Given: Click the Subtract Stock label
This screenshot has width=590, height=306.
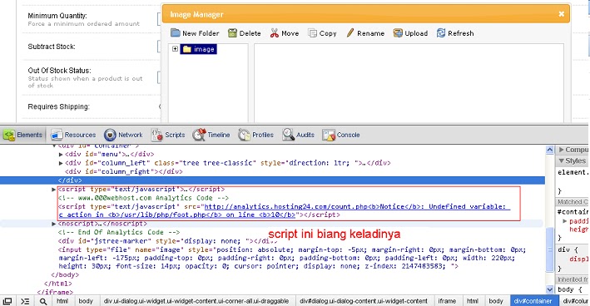Looking at the screenshot, I should [51, 47].
